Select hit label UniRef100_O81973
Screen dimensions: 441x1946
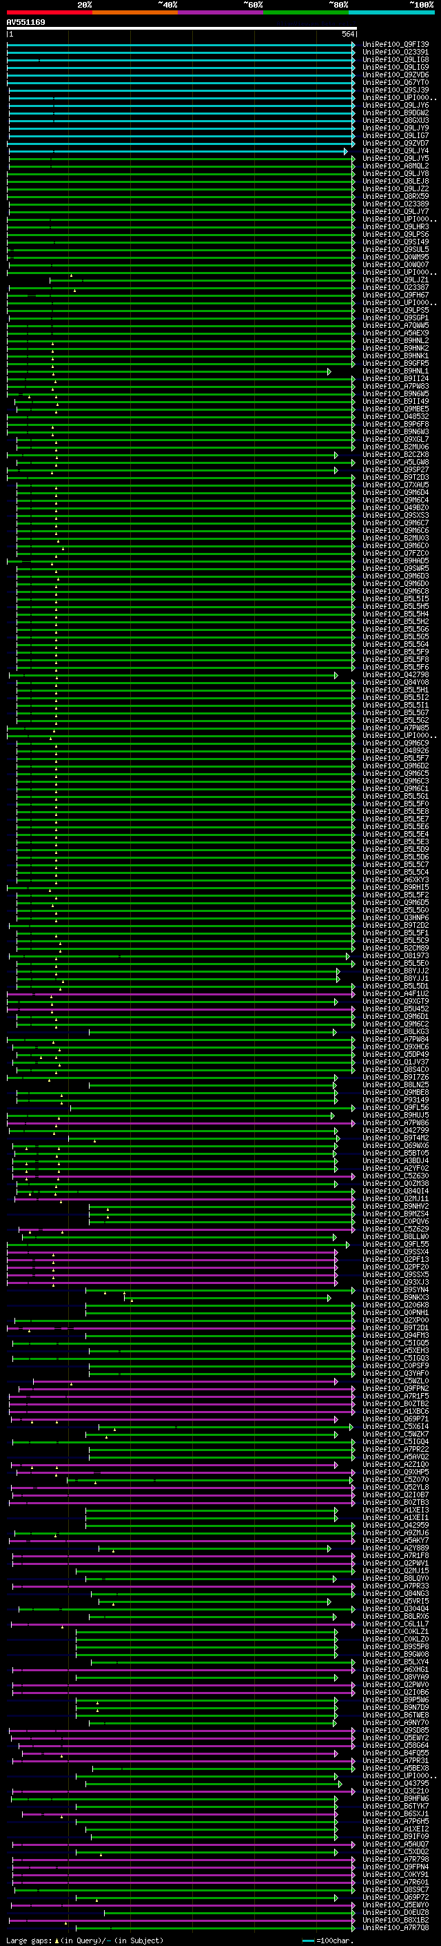pyautogui.click(x=396, y=955)
